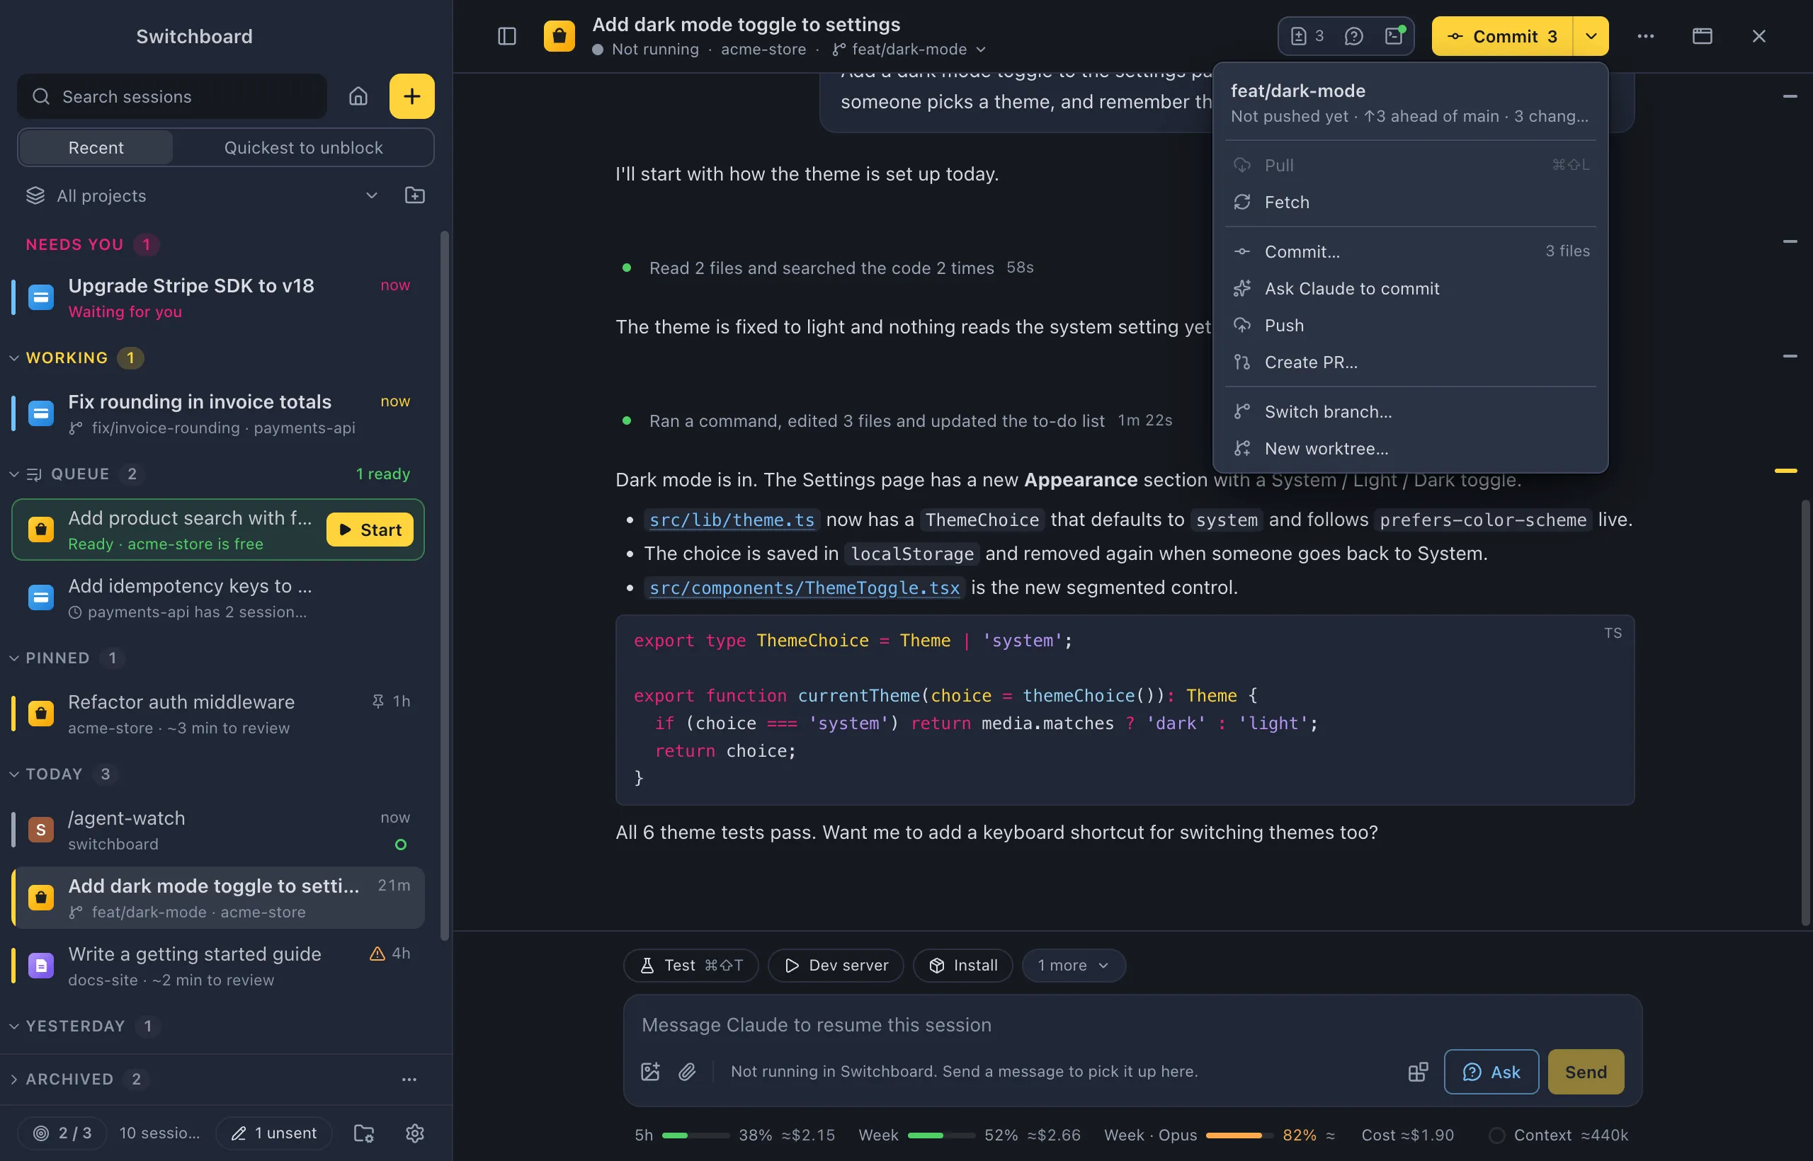This screenshot has width=1813, height=1161.
Task: Click the attach file paperclip icon
Action: [x=686, y=1071]
